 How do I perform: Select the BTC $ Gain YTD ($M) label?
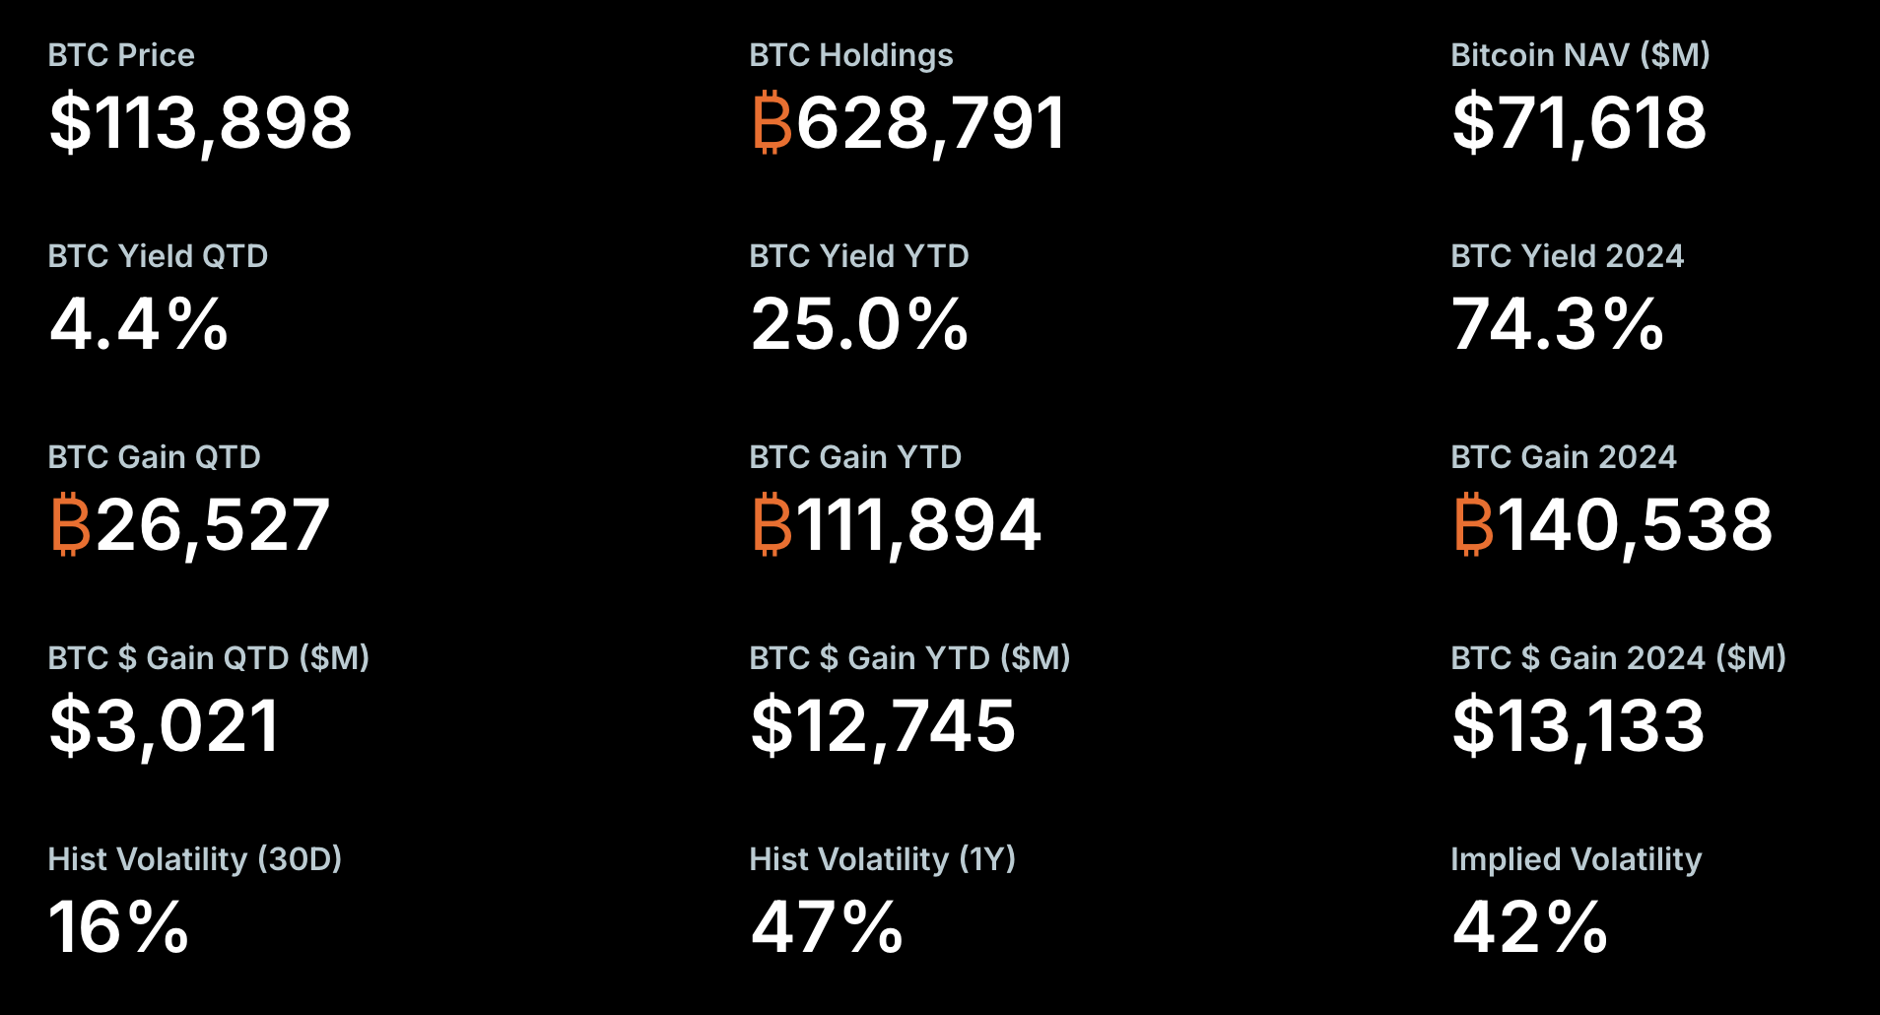coord(909,658)
